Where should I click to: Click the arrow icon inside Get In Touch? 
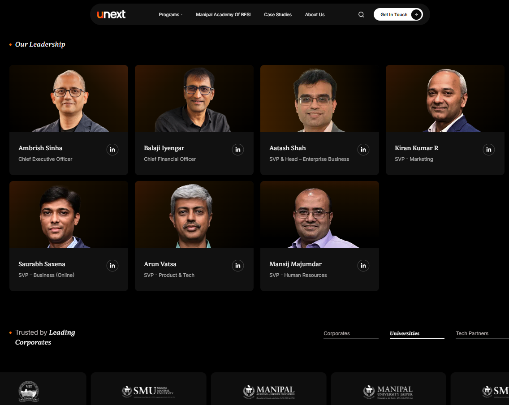click(416, 14)
